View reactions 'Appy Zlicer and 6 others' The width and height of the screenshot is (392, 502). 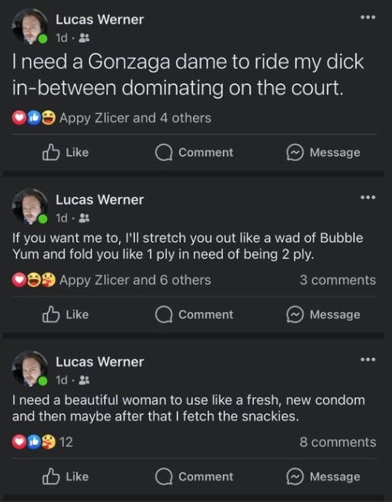point(135,280)
